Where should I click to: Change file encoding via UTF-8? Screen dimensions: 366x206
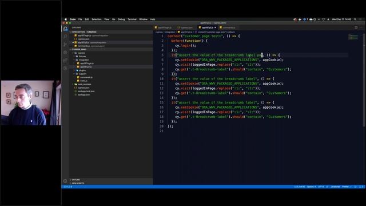click(321, 187)
